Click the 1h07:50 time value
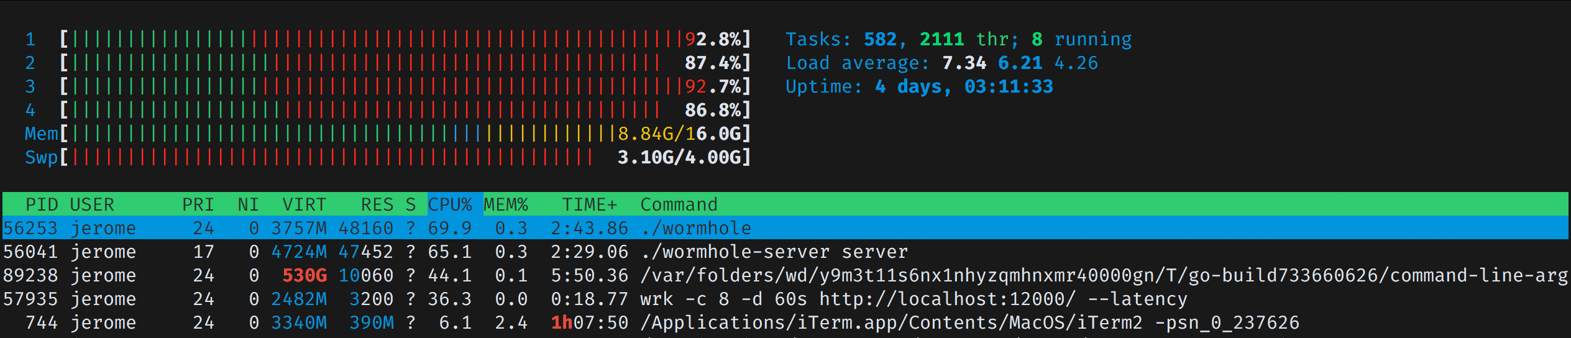This screenshot has width=1571, height=338. (x=590, y=322)
